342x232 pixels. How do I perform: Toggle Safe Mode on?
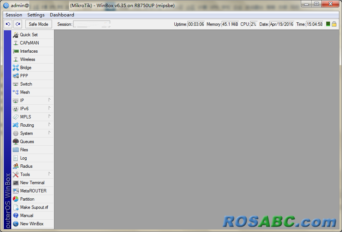coord(39,24)
